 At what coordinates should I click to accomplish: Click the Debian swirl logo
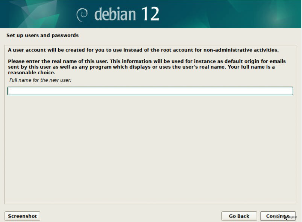coord(82,15)
